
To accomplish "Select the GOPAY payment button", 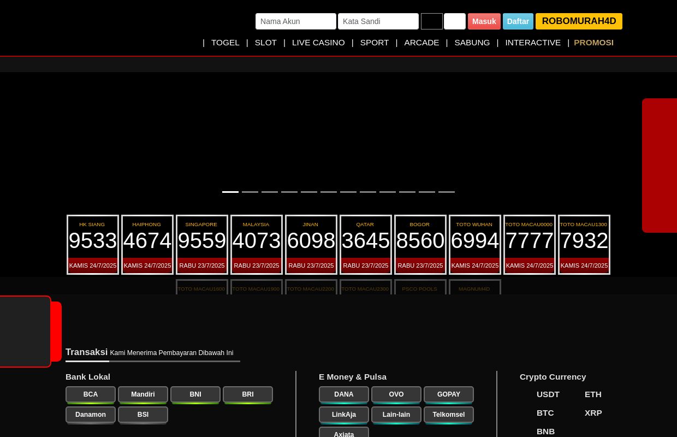I will (449, 394).
